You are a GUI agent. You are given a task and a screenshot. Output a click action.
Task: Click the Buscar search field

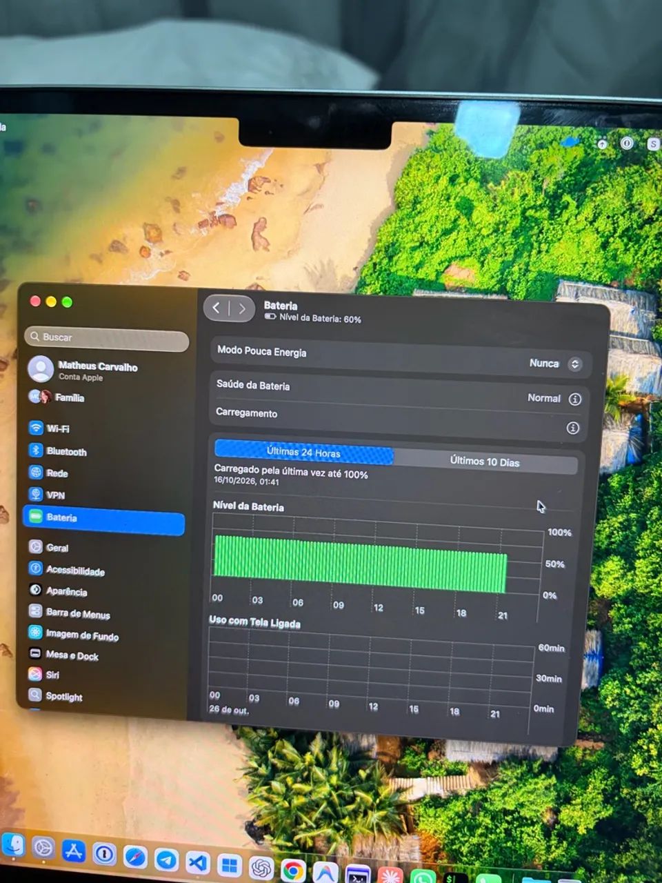coord(106,338)
